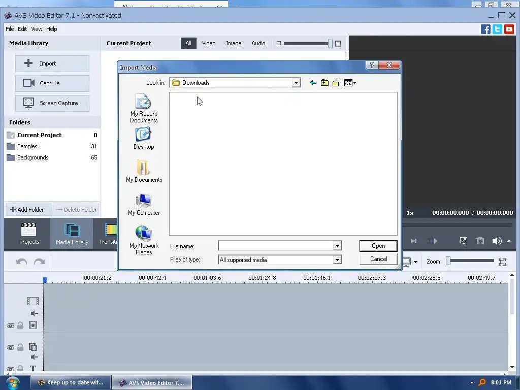Undo the last action
The width and height of the screenshot is (520, 390).
point(21,262)
